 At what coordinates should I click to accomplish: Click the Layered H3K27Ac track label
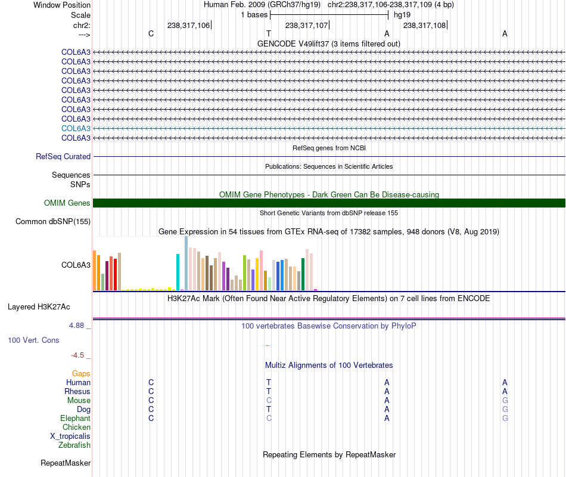tap(39, 307)
